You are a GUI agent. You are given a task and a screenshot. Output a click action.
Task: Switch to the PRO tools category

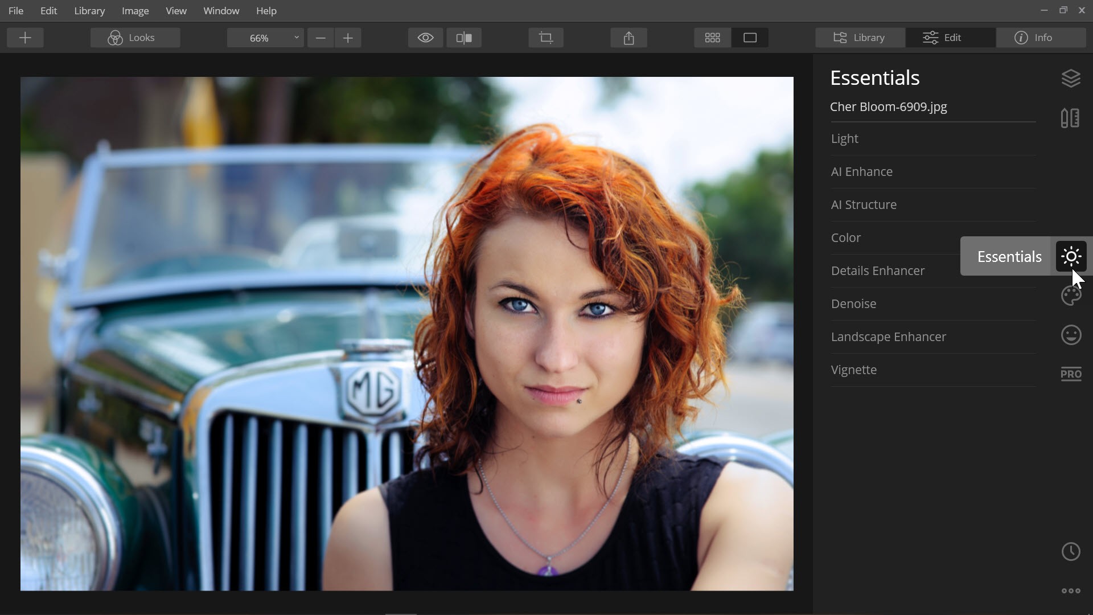[1071, 374]
